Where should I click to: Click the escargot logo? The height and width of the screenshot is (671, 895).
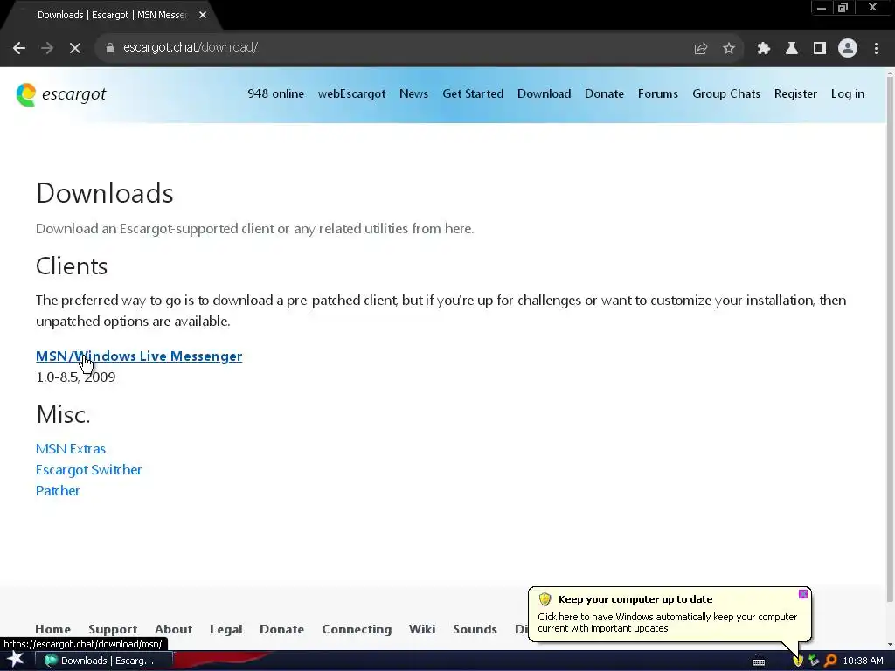tap(61, 94)
